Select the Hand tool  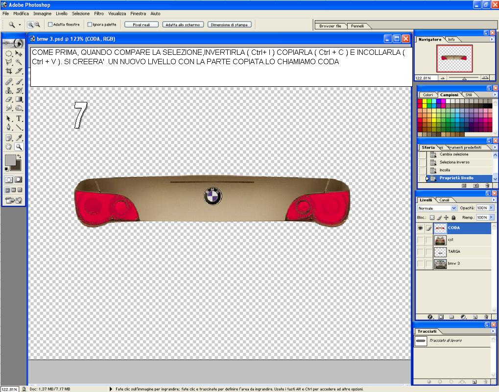click(9, 147)
